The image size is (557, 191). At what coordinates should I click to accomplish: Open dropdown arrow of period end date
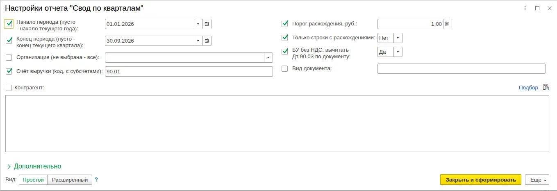pyautogui.click(x=198, y=41)
